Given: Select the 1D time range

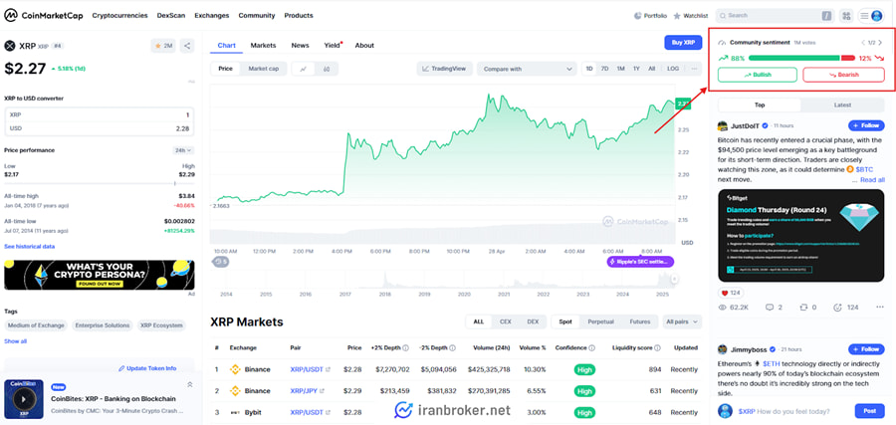Looking at the screenshot, I should click(589, 69).
